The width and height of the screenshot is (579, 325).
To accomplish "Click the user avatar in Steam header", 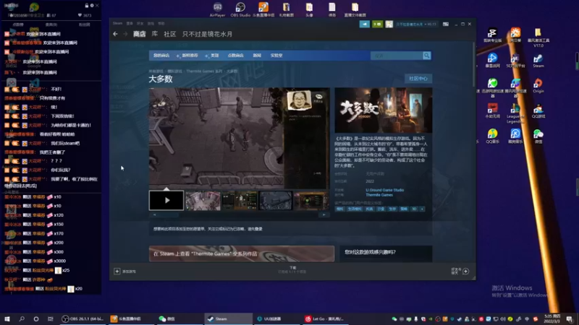I will (389, 24).
